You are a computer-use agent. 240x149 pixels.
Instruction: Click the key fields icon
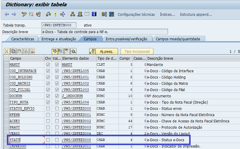pyautogui.click(x=92, y=51)
